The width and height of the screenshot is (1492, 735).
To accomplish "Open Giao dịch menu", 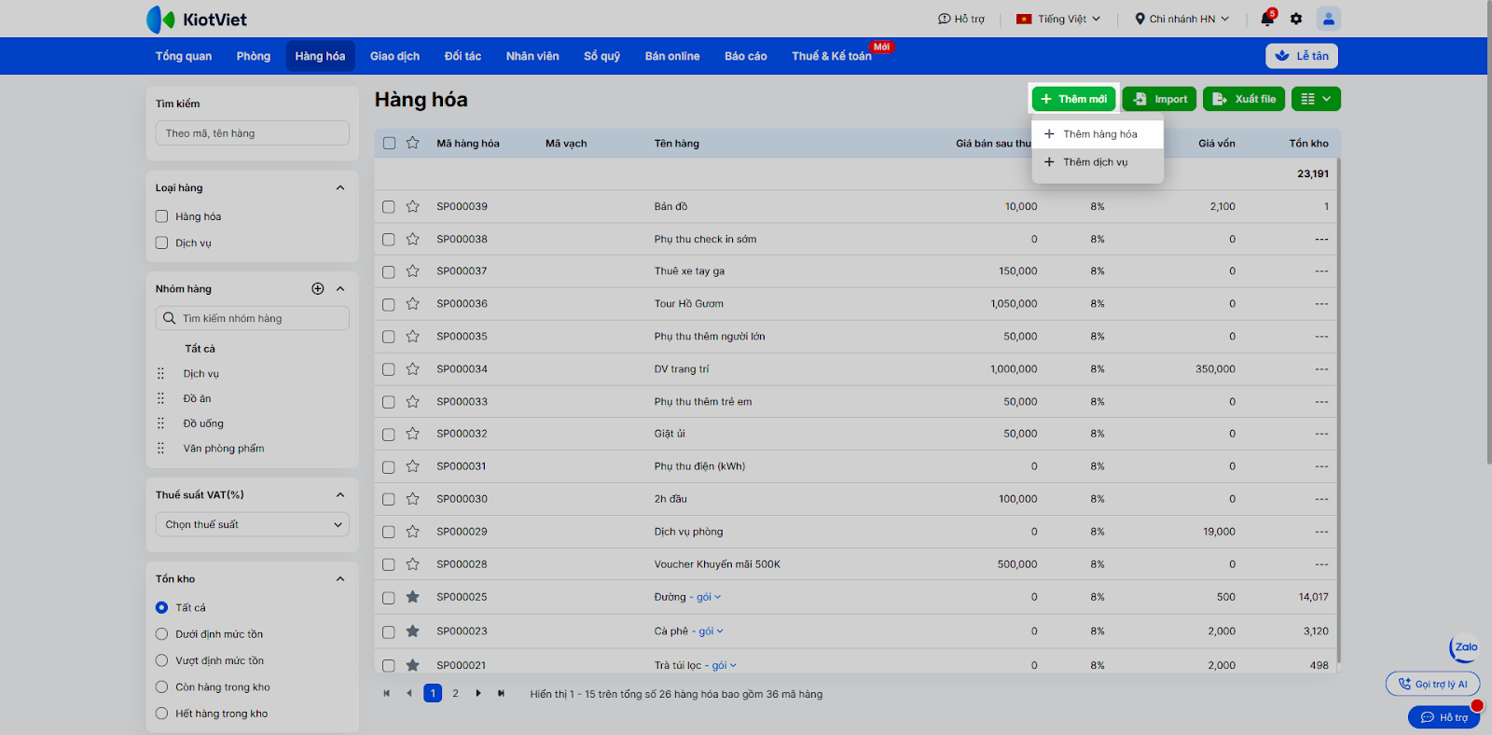I will (x=394, y=56).
